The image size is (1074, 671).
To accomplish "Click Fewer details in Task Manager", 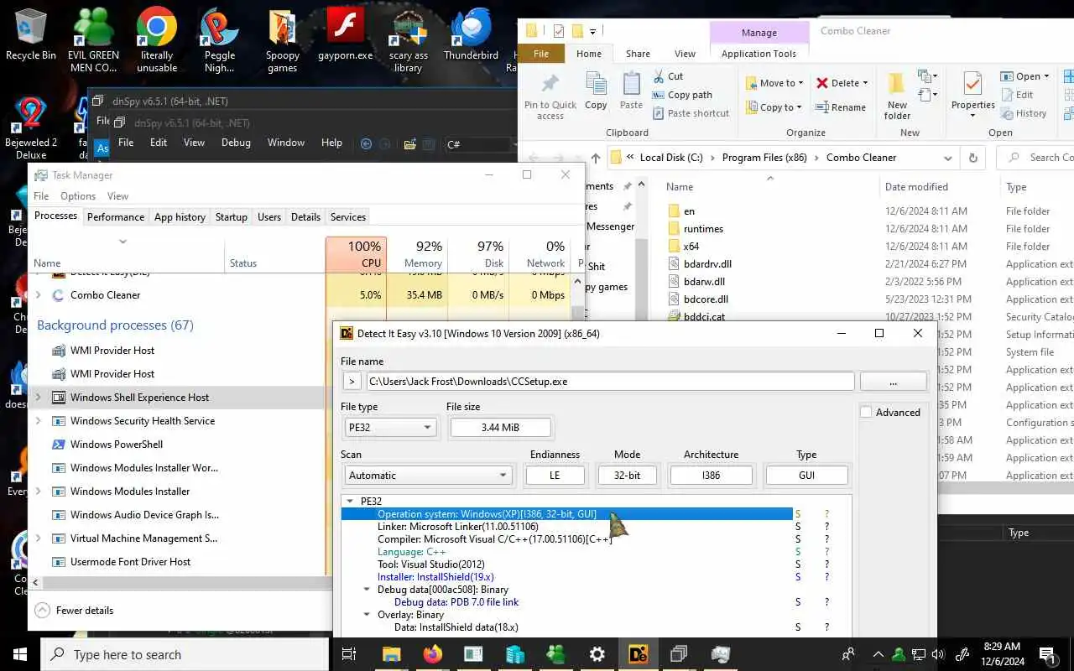I will click(74, 610).
